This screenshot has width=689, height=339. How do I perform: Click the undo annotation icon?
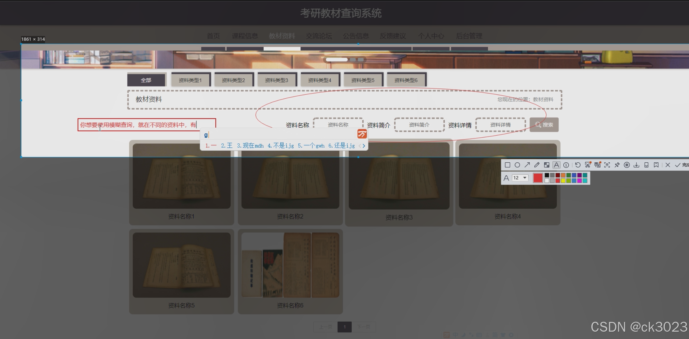coord(578,165)
